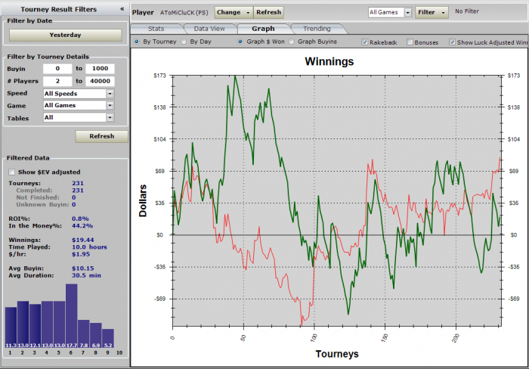Click the histogram bar labeled 5.2
Viewport: 529px width, 369px height.
108,338
